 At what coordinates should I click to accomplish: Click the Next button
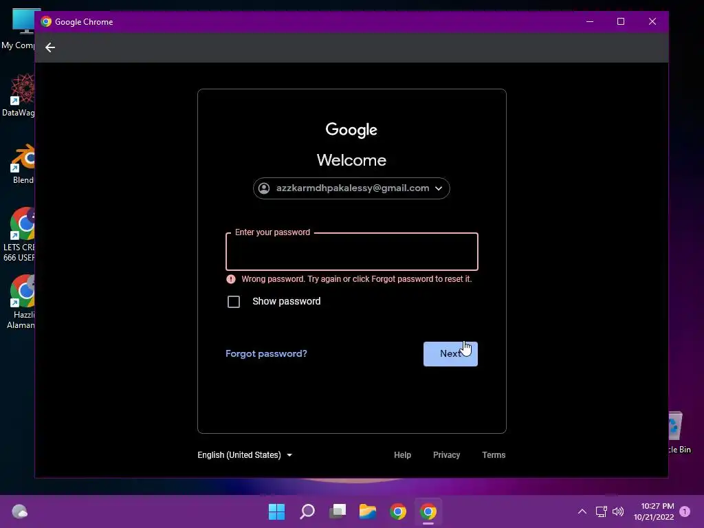450,354
